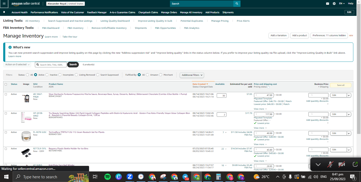Click the volume speaker tray icon
The height and width of the screenshot is (182, 361).
[316, 177]
